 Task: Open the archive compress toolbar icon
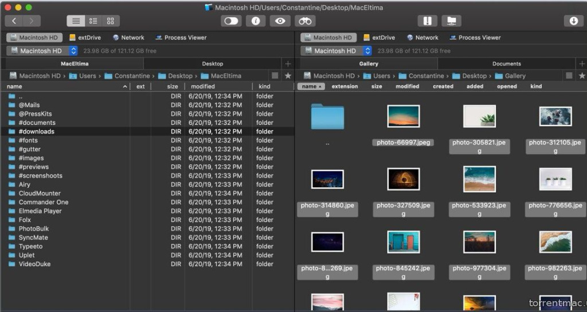[427, 21]
